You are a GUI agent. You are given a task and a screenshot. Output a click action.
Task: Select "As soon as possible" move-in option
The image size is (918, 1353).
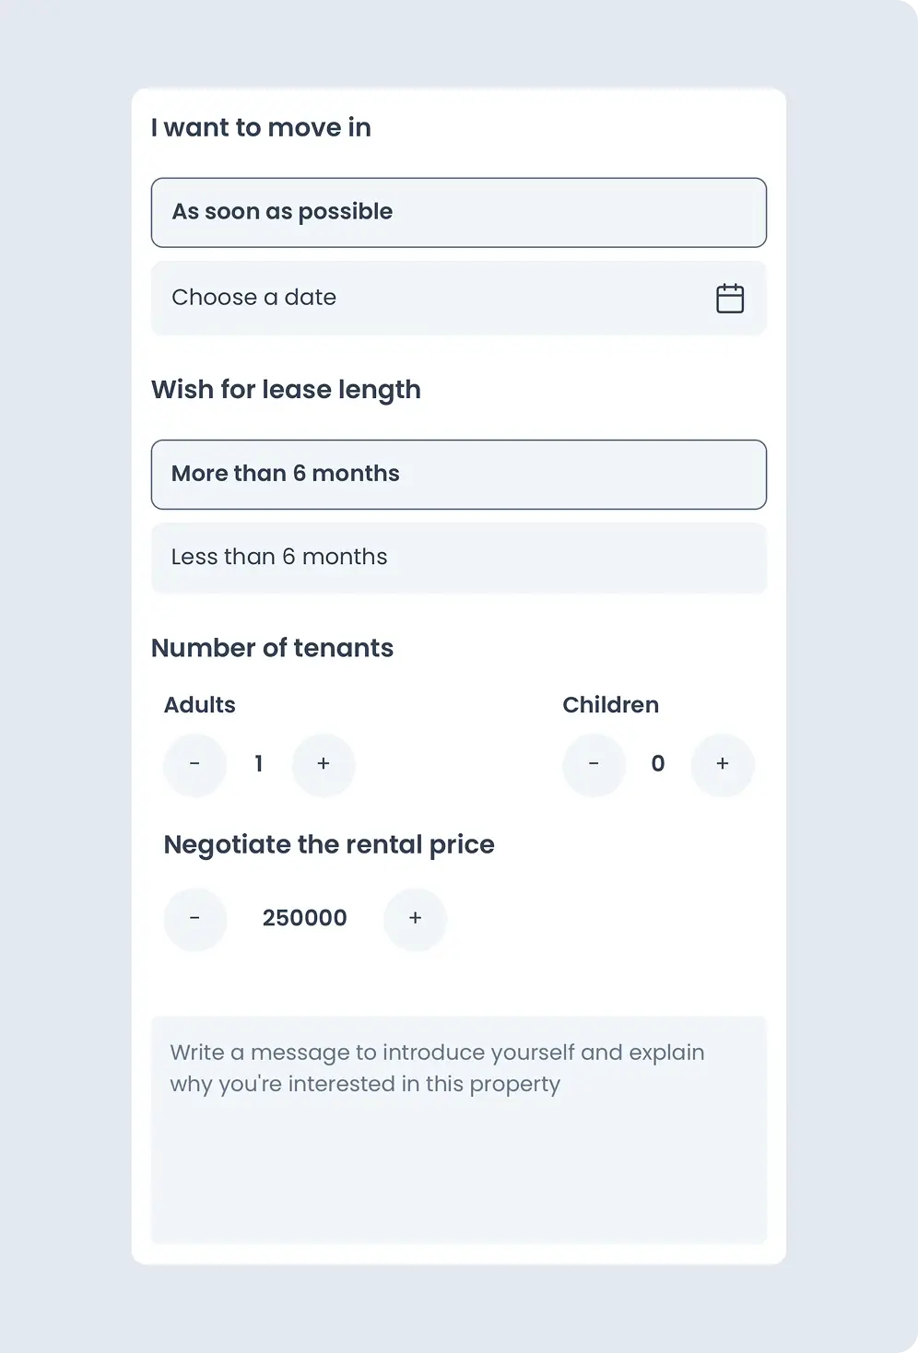click(x=458, y=213)
